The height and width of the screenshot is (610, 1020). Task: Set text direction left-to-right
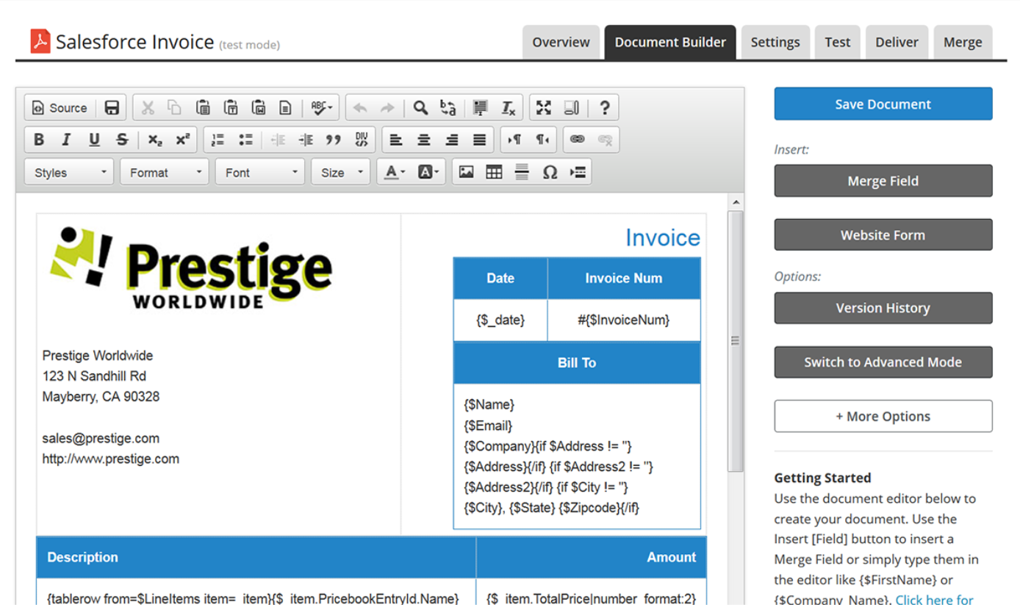click(x=514, y=140)
